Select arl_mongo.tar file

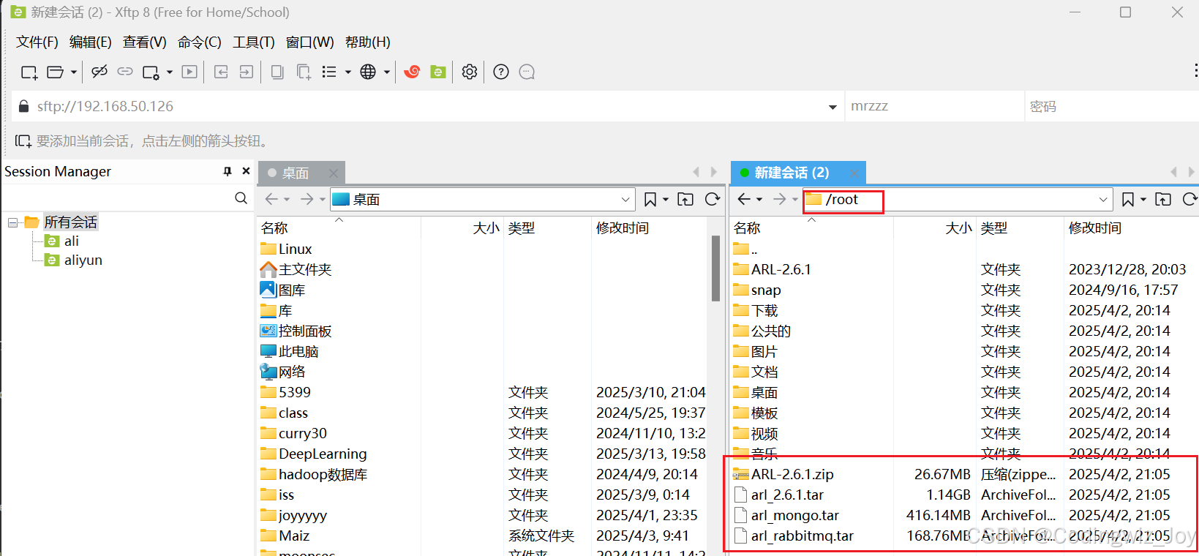click(794, 515)
